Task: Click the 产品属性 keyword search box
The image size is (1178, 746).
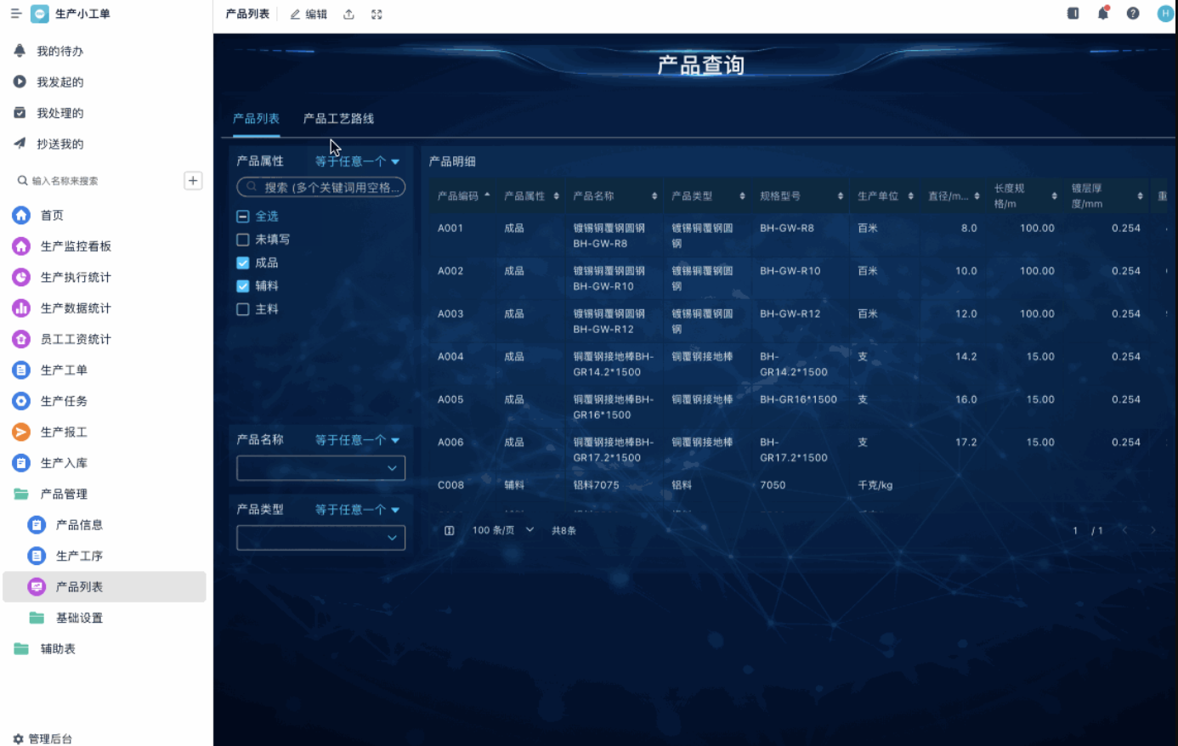Action: tap(320, 187)
